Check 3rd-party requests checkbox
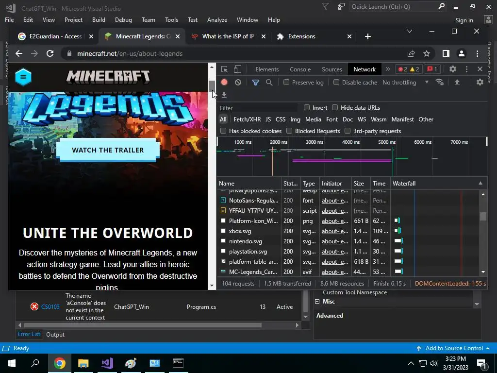 pos(348,131)
